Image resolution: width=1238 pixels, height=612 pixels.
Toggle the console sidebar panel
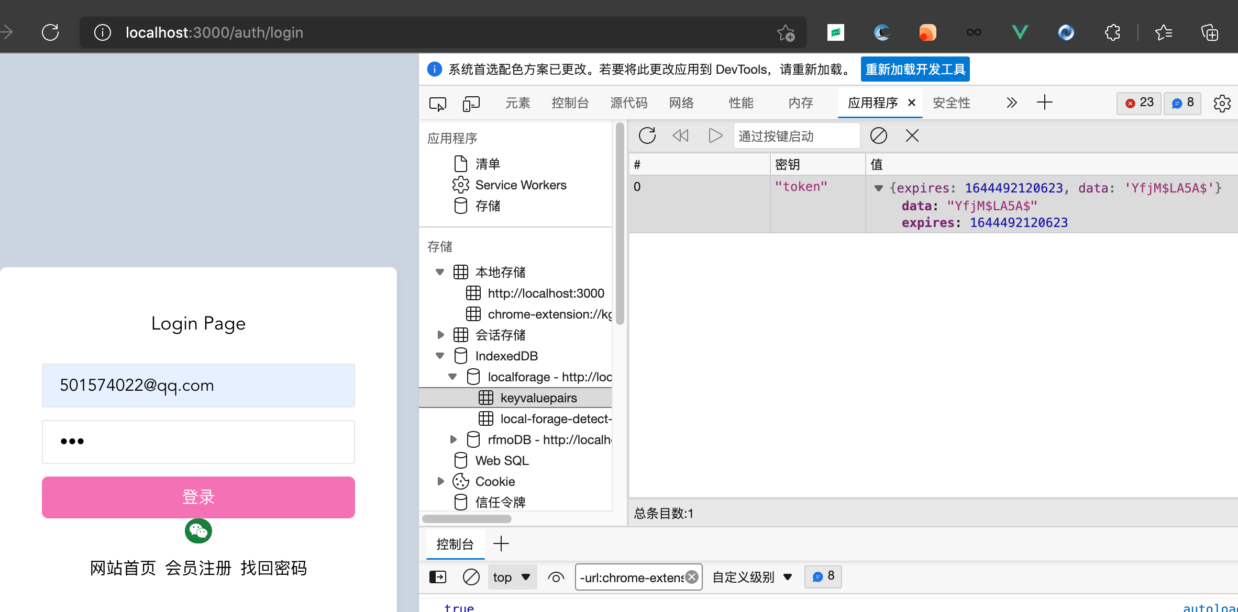438,577
